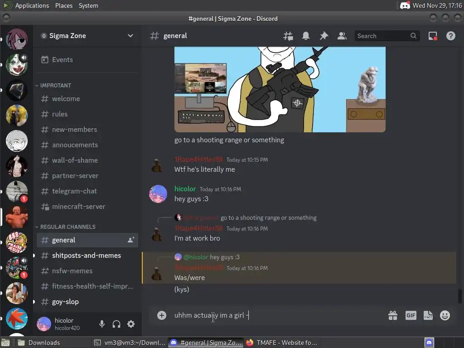Click the red-haired anime server icon
Viewport: 464px width, 348px height.
(x=17, y=39)
